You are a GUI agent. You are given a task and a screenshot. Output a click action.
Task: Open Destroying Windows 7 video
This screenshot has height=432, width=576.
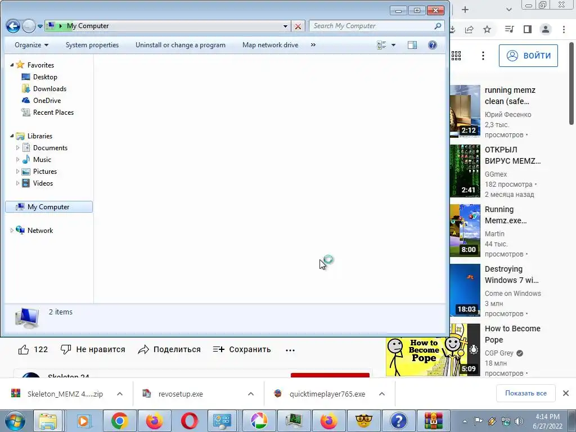(512, 274)
